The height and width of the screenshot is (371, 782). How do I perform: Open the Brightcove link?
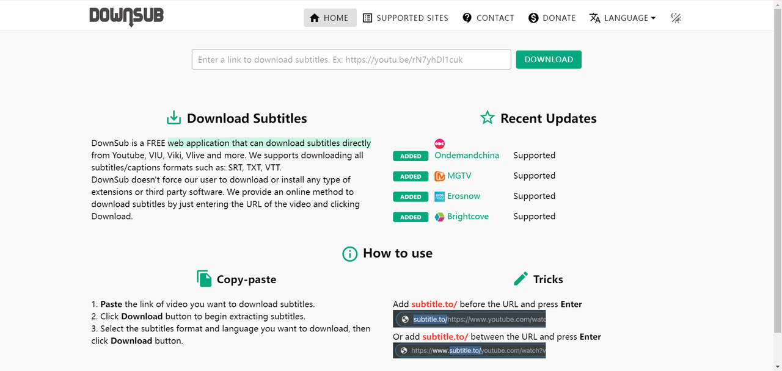468,216
